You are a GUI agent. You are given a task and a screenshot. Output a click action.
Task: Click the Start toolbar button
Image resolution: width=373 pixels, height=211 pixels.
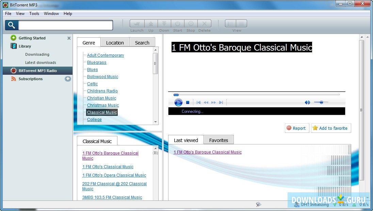(177, 24)
